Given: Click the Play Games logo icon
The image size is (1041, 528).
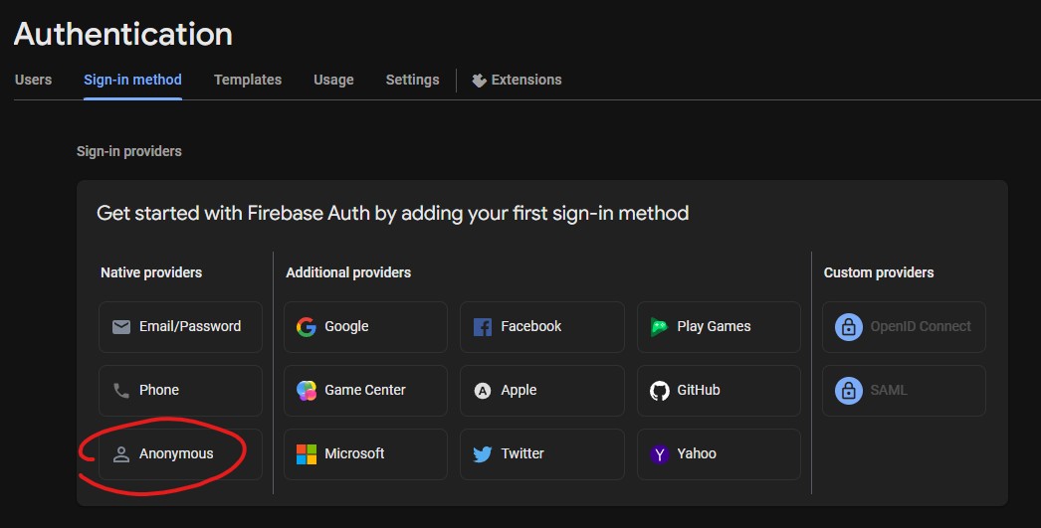Looking at the screenshot, I should [x=659, y=326].
